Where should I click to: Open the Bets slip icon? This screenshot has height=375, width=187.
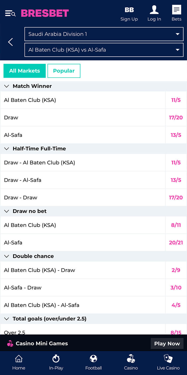(176, 10)
